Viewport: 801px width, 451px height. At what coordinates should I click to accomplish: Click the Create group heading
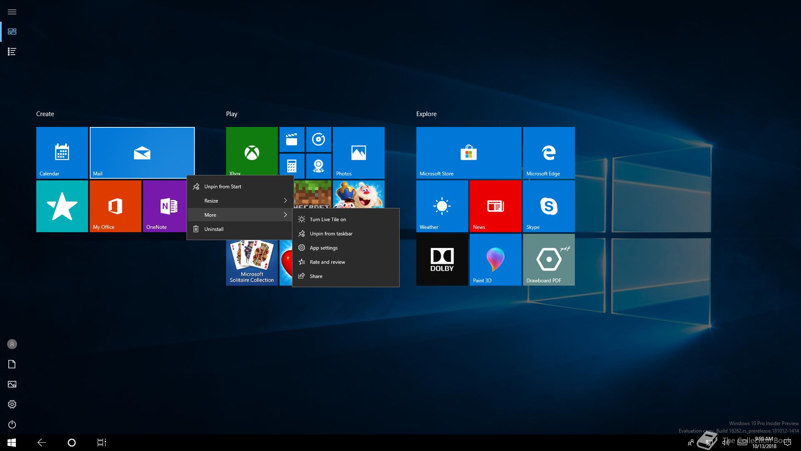tap(45, 114)
